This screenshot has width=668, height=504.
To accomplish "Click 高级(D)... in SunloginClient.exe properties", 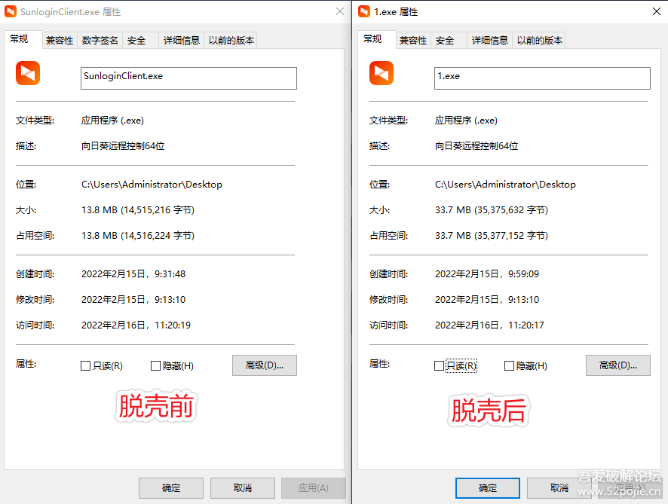I will point(265,365).
